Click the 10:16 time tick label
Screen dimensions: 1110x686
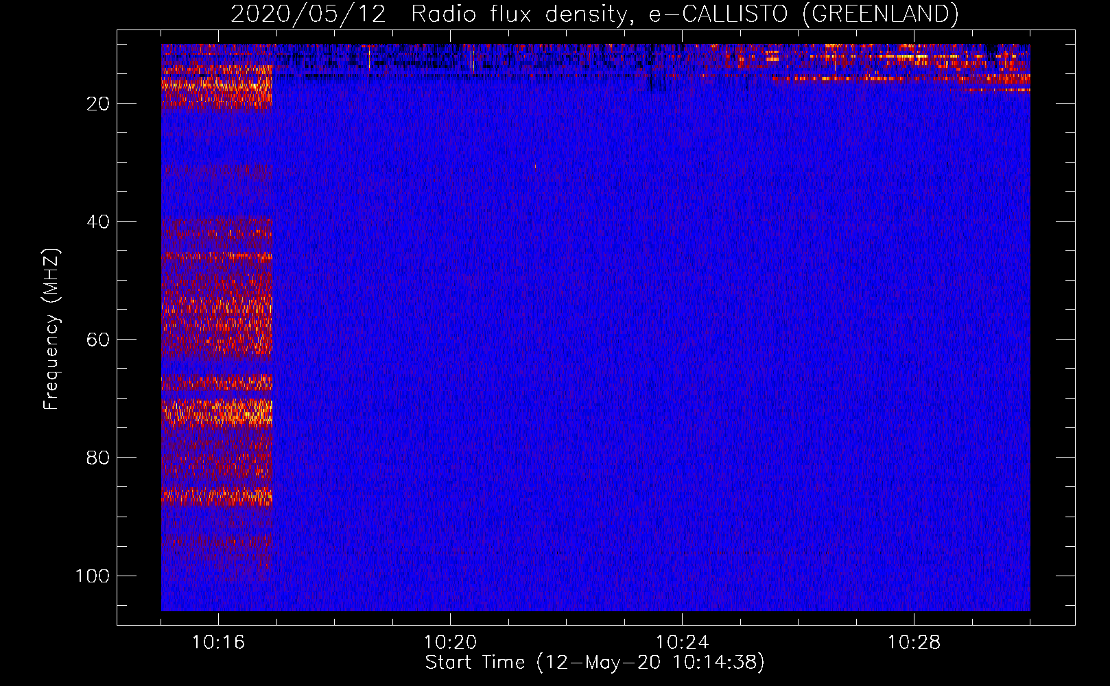click(218, 643)
